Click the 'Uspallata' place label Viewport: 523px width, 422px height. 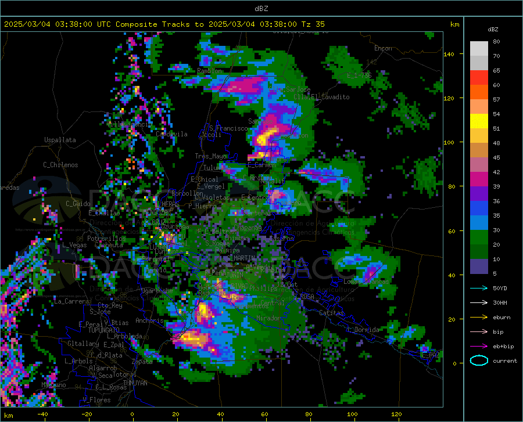(60, 140)
